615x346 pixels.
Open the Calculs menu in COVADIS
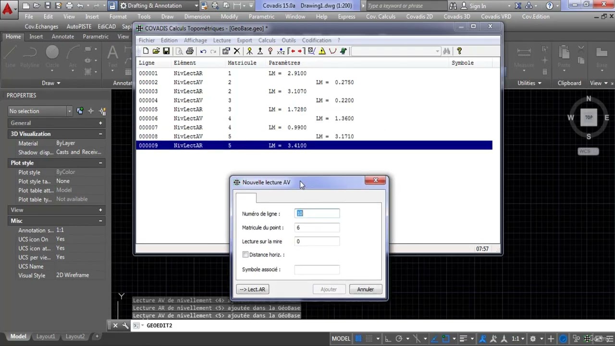(267, 40)
